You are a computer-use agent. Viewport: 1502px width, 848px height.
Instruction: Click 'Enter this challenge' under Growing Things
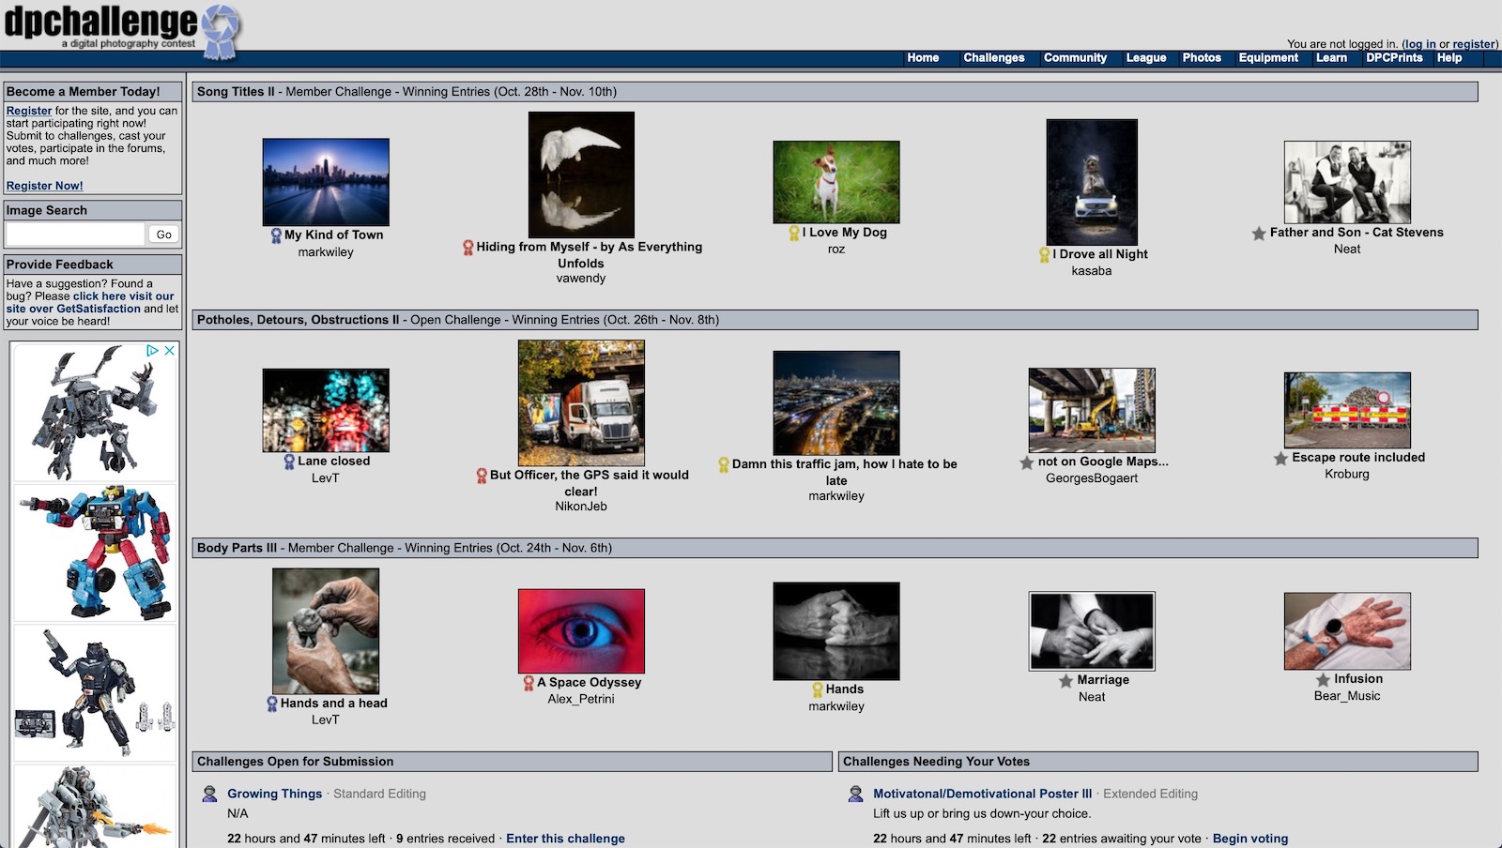click(565, 838)
